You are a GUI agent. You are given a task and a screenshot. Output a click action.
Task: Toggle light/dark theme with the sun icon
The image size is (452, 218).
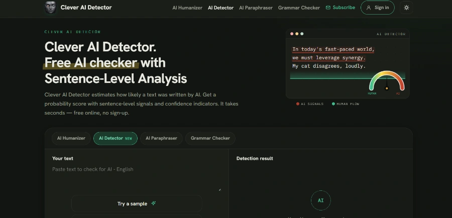[406, 8]
